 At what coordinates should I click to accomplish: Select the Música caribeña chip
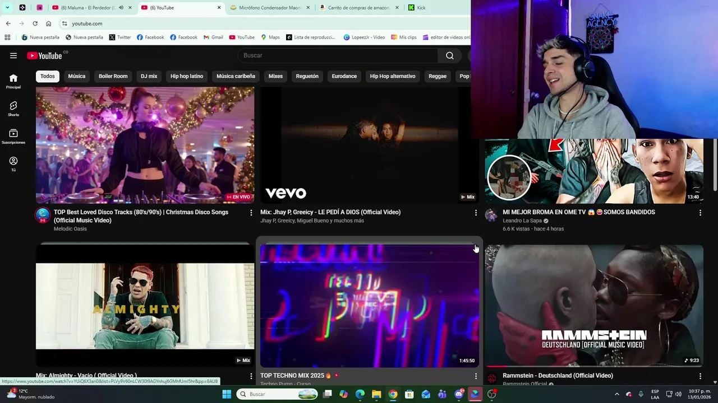coord(236,76)
